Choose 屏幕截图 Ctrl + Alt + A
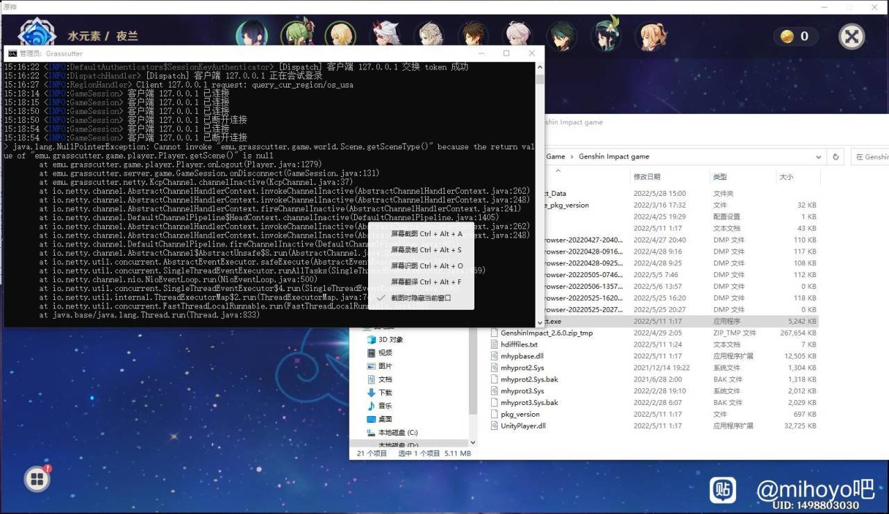Screen dimensions: 889x514 point(426,234)
